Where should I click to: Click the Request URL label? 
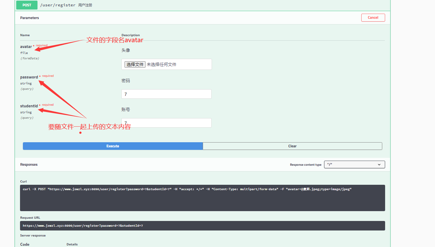30,218
